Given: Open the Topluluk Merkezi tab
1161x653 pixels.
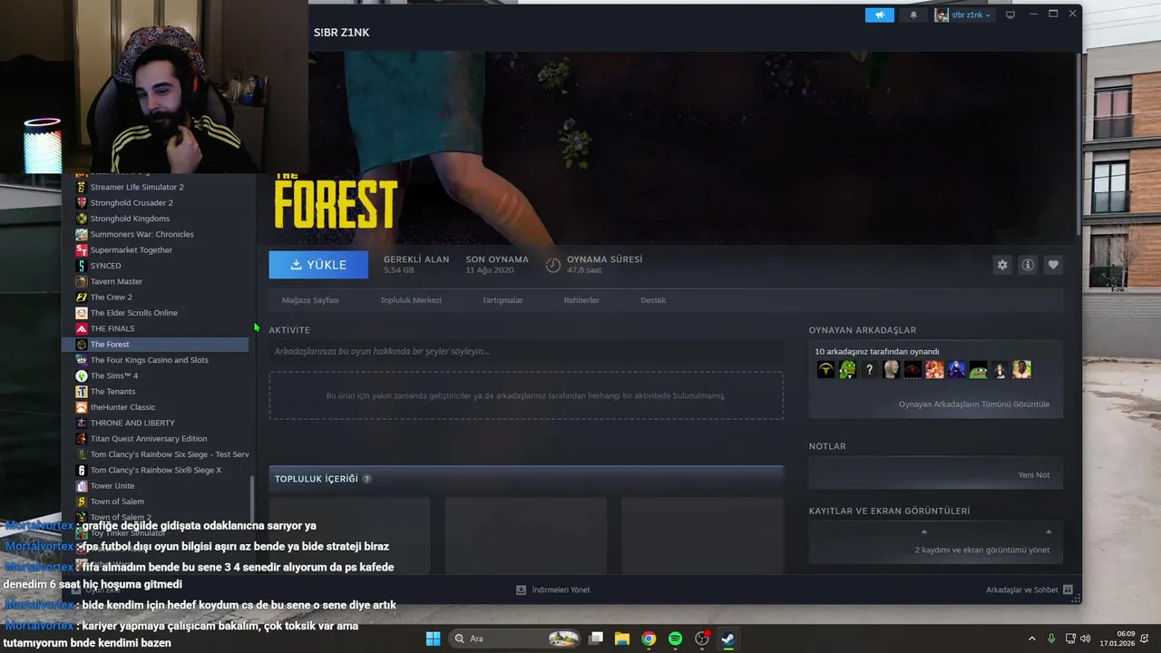Looking at the screenshot, I should pyautogui.click(x=411, y=300).
